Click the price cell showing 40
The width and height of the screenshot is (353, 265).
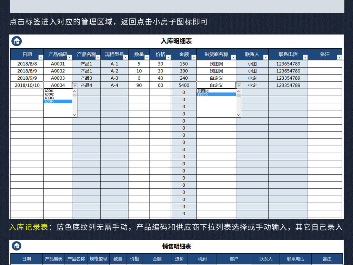(x=160, y=78)
